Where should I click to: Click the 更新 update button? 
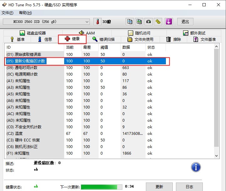click(x=159, y=187)
